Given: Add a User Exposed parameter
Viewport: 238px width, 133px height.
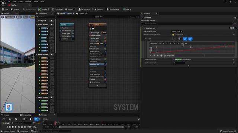Looking at the screenshot, I should tap(52, 21).
